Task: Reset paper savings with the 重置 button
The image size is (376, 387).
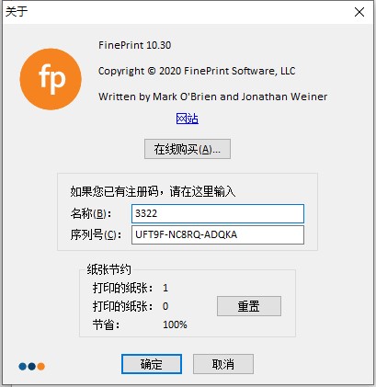Action: [249, 306]
